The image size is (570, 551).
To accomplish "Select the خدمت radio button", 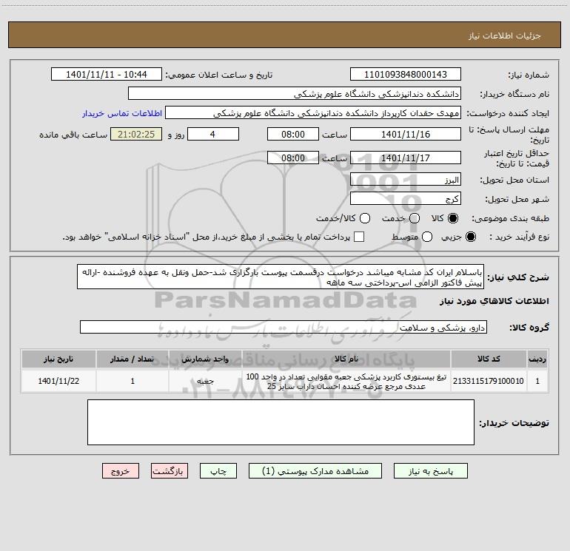I will tap(415, 218).
